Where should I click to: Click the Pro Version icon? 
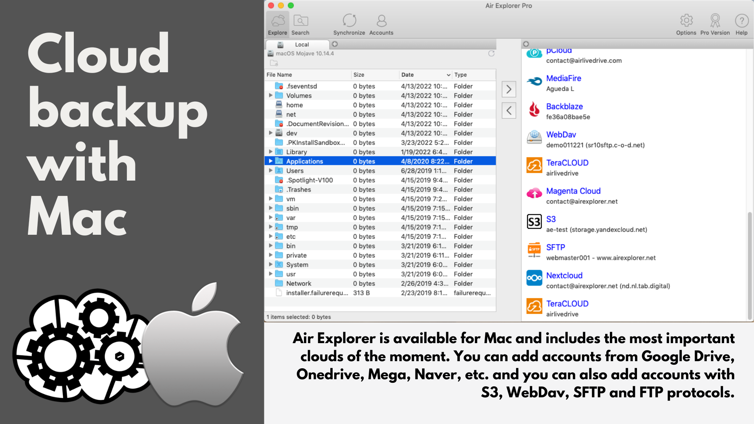click(715, 20)
